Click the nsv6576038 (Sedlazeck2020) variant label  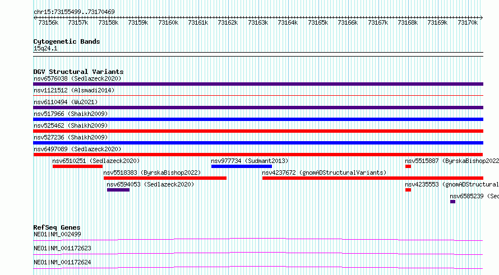[77, 78]
